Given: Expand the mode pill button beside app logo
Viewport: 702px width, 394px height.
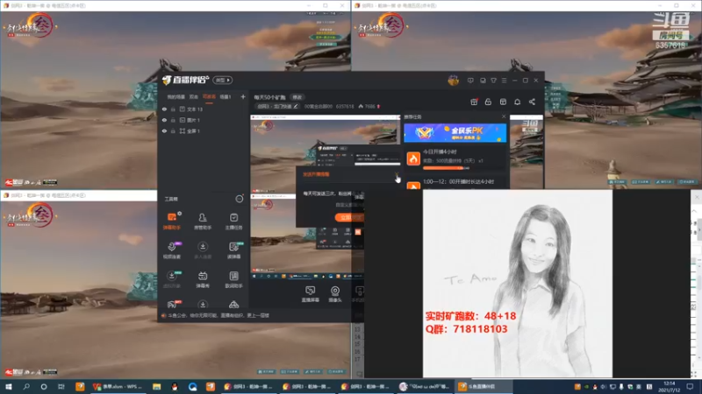Looking at the screenshot, I should pos(223,80).
